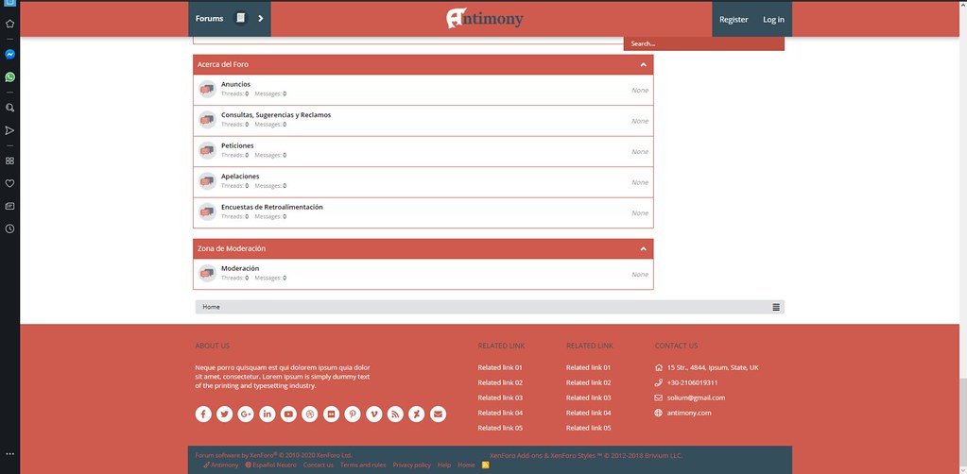The image size is (967, 474).
Task: Open the sidebar search icon
Action: point(9,108)
